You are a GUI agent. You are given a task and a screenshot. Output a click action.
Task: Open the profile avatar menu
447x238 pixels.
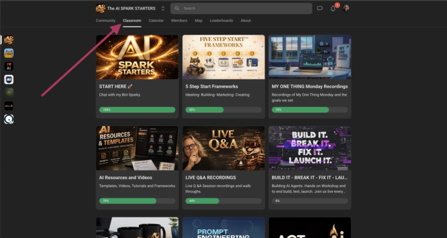pyautogui.click(x=346, y=8)
